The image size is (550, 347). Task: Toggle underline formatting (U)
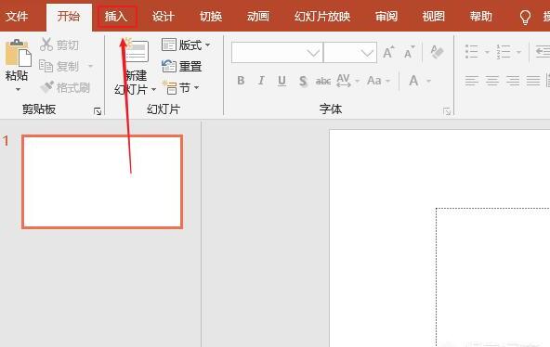[282, 81]
